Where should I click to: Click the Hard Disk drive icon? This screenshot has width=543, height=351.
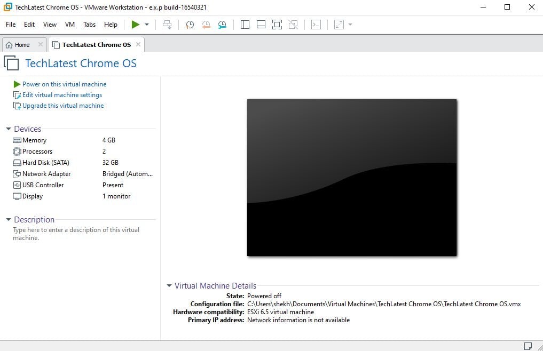pyautogui.click(x=17, y=163)
